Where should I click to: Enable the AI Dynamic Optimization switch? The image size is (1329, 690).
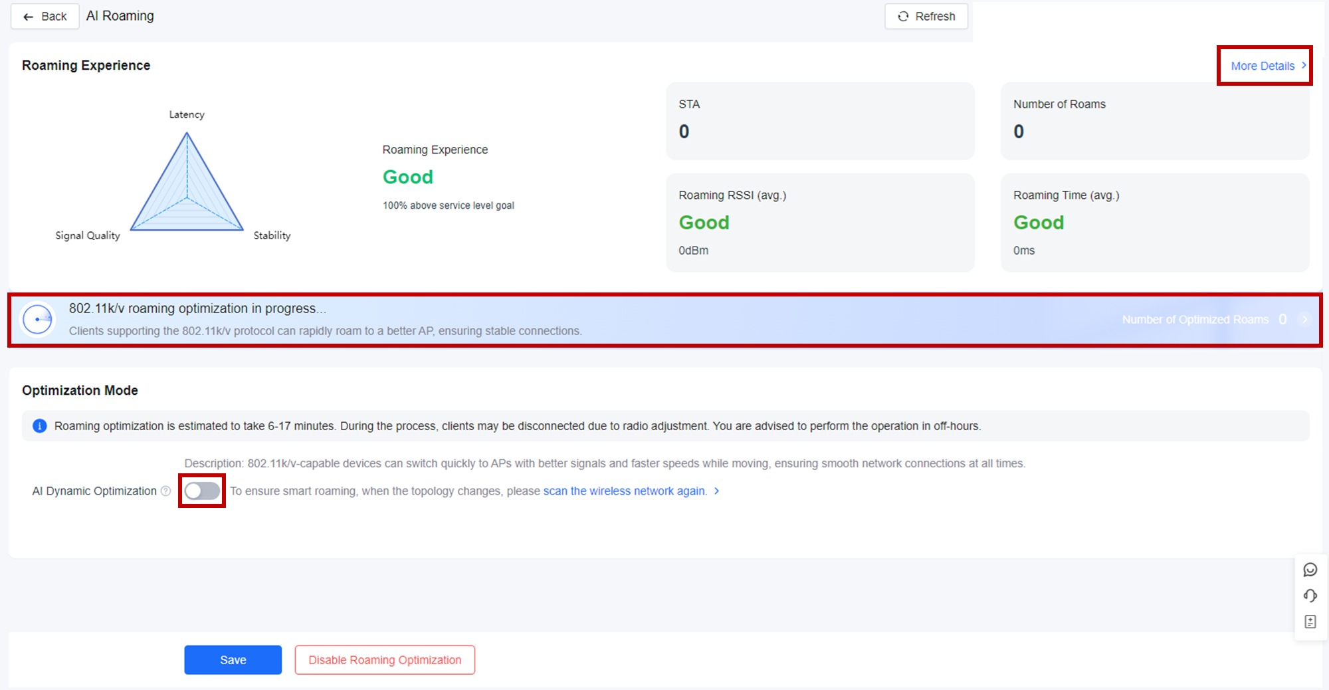202,491
